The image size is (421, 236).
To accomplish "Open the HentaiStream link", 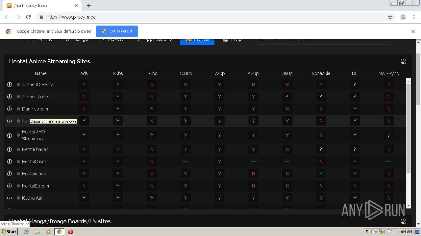I will click(36, 186).
